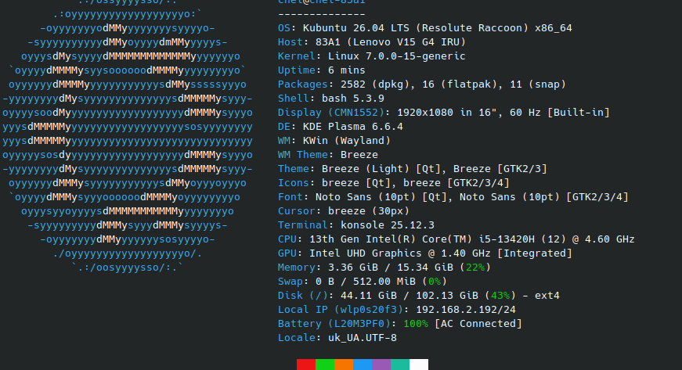This screenshot has height=370, width=682.
Task: Click the orange color block
Action: [344, 365]
